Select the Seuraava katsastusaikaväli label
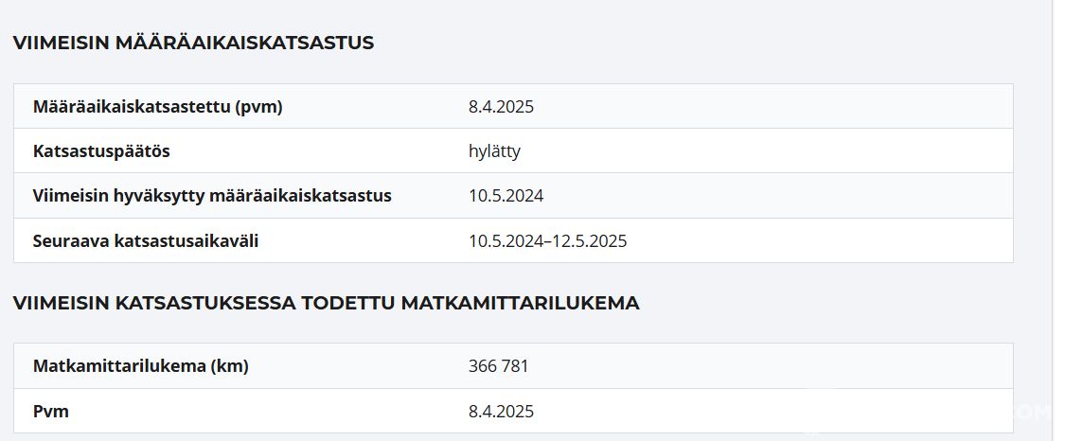Screen dimensions: 1065x441 pyautogui.click(x=146, y=241)
